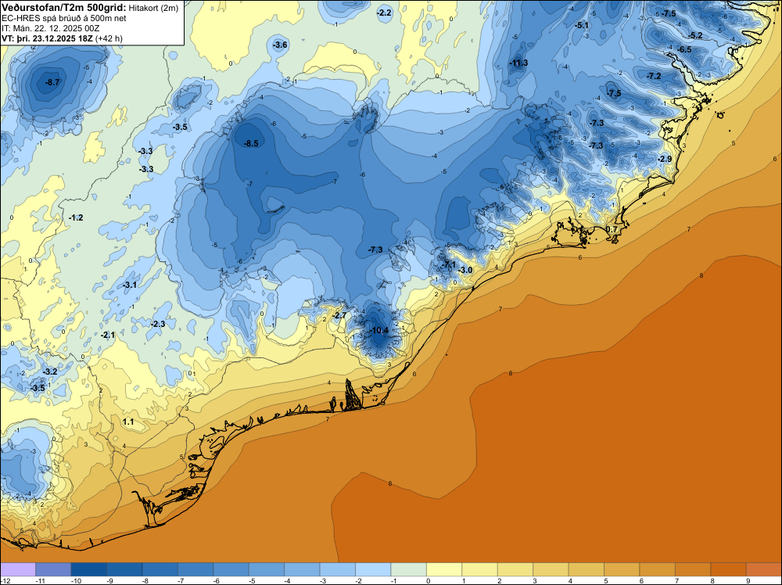Click the -6.5 temperature label
The image size is (782, 585).
[685, 49]
